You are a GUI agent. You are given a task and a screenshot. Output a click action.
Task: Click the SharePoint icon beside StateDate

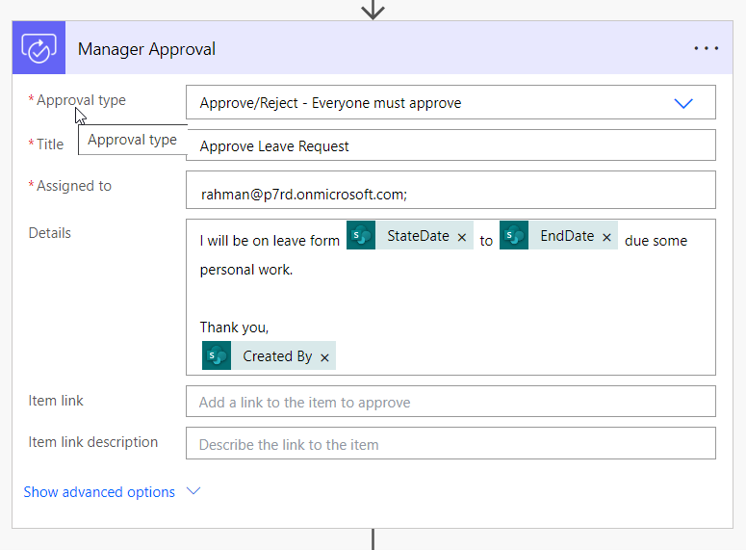tap(361, 236)
